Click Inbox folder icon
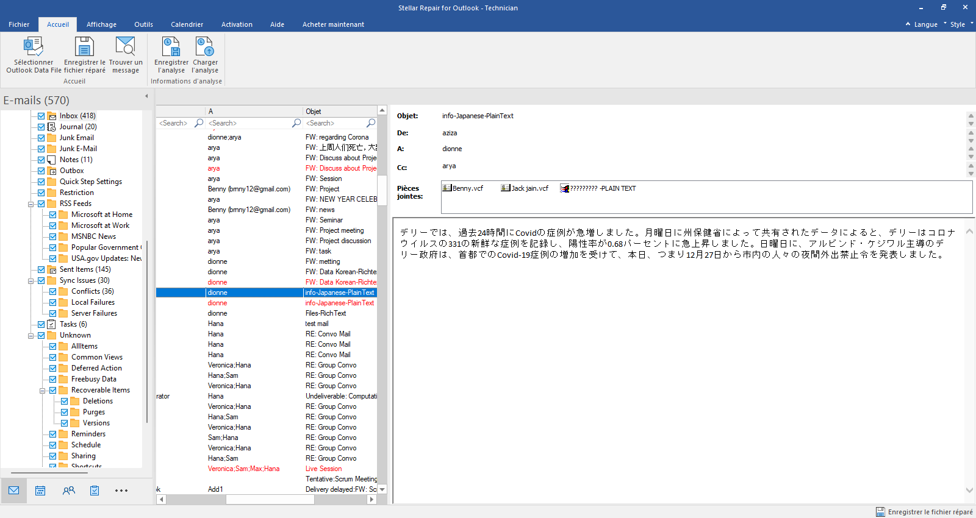This screenshot has height=518, width=976. click(52, 116)
